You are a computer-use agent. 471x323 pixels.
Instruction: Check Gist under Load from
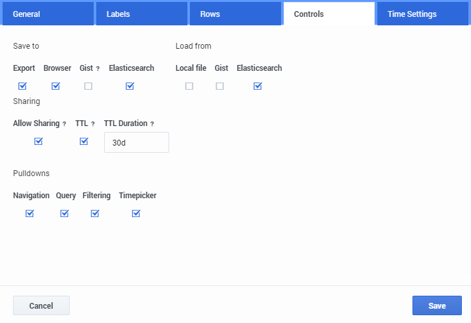click(x=220, y=86)
